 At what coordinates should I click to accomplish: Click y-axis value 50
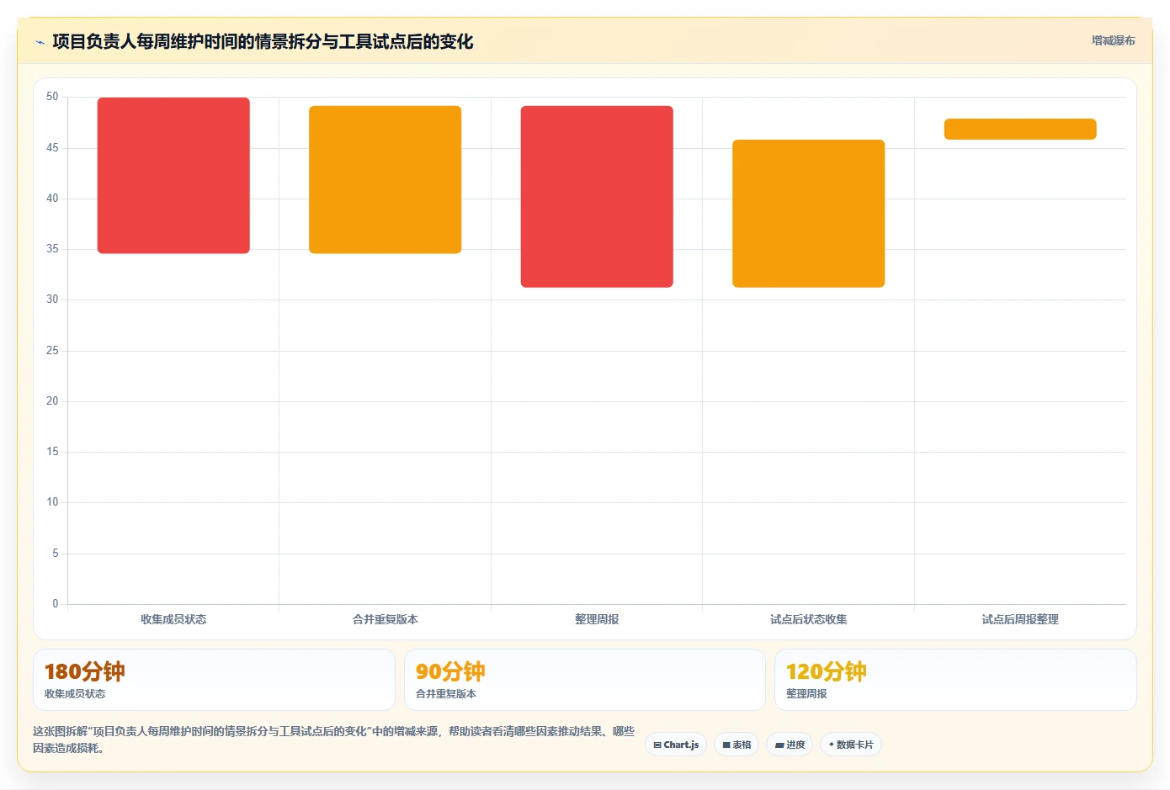click(52, 97)
